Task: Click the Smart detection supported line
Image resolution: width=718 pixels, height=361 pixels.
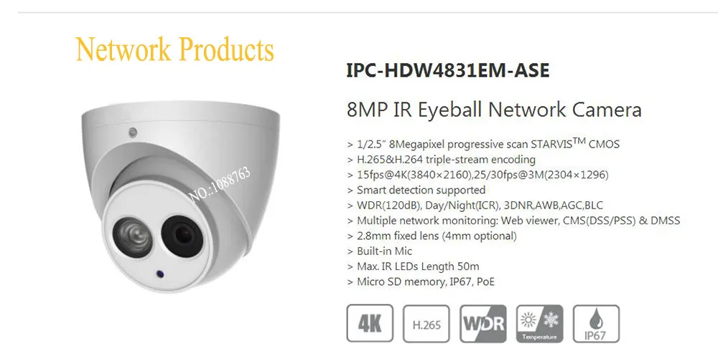Action: pyautogui.click(x=416, y=190)
